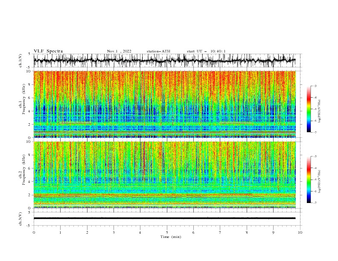Click inside the ch.1 spectrogram panel
The width and height of the screenshot is (338, 261).
[164, 104]
